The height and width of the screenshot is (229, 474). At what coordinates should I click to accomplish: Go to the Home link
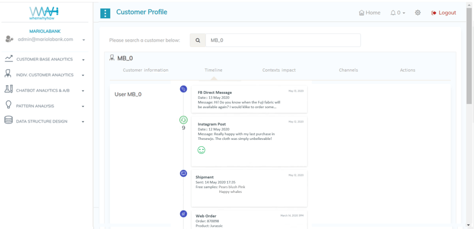369,13
